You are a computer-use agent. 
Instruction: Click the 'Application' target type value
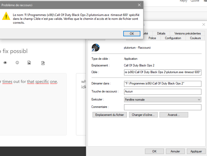131,59
